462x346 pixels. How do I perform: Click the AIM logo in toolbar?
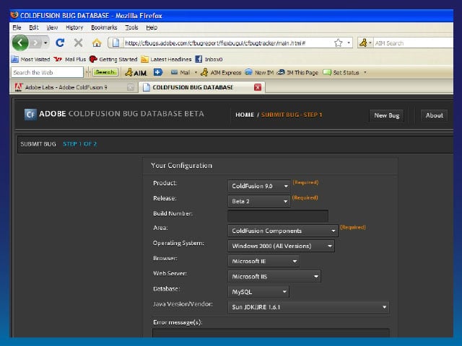pos(136,72)
